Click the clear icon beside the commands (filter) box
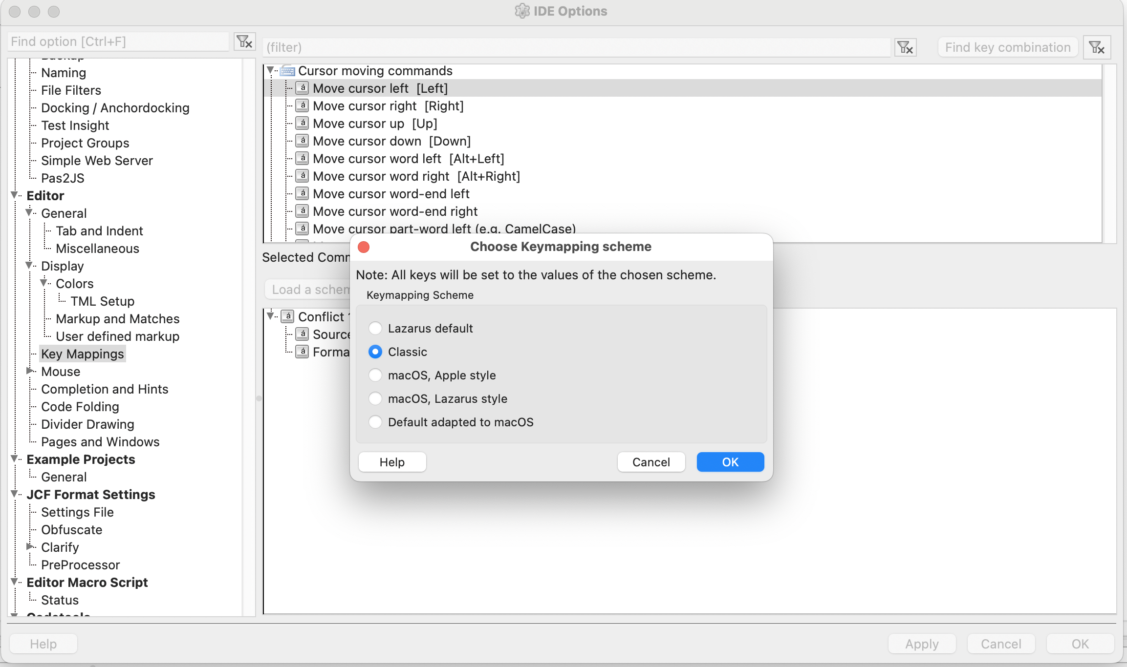The image size is (1127, 667). coord(905,47)
